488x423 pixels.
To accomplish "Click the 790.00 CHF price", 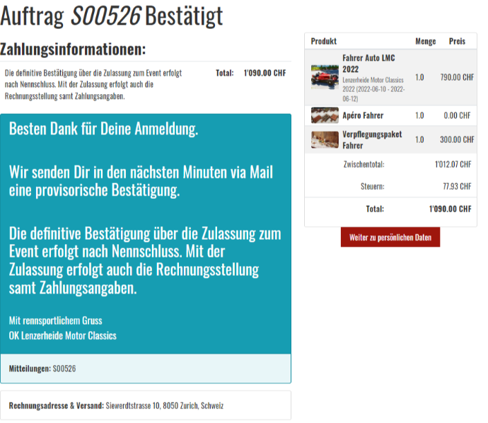I will (457, 77).
